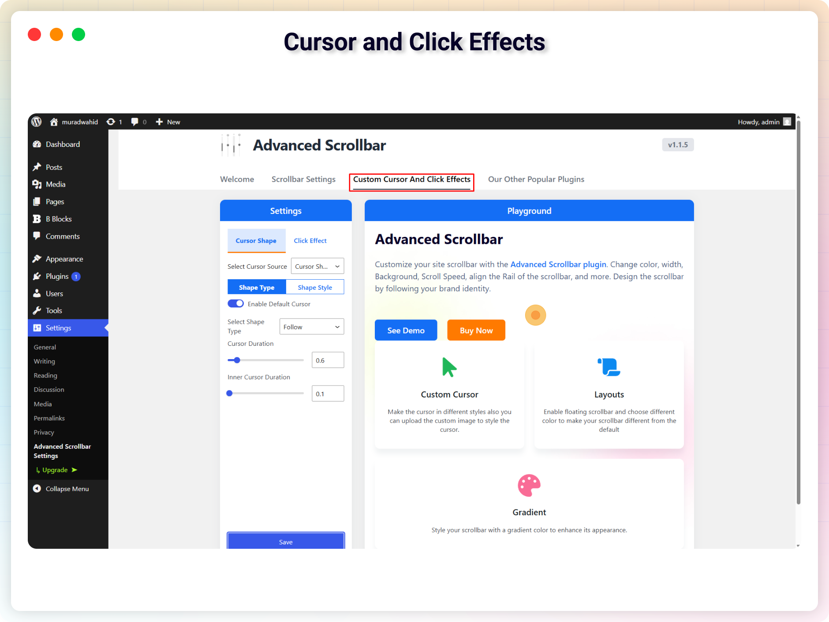Switch to the Click Effect tab
This screenshot has width=829, height=622.
coord(310,240)
